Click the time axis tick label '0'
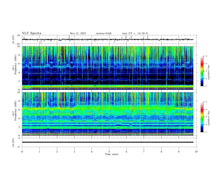This screenshot has height=170, width=221. 22,152
